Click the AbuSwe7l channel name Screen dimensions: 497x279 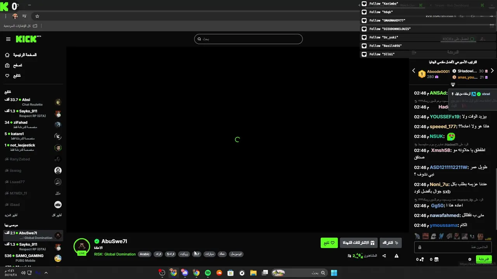pos(114,241)
